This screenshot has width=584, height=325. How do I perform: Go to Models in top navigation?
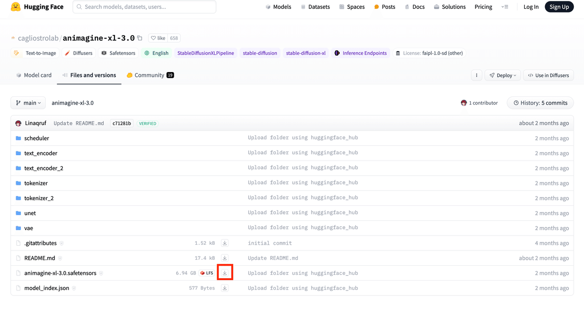278,7
